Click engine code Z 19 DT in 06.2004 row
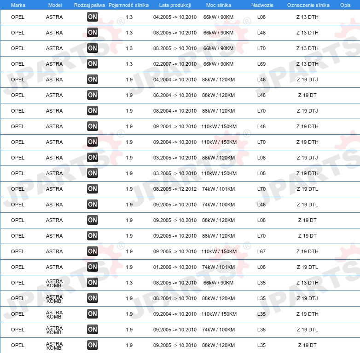360x353 pixels. coord(307,95)
